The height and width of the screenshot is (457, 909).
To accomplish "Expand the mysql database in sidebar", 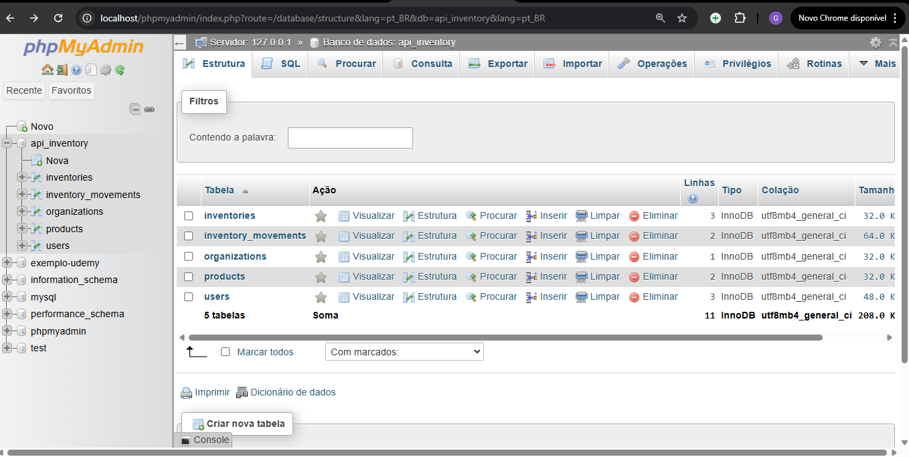I will point(6,296).
